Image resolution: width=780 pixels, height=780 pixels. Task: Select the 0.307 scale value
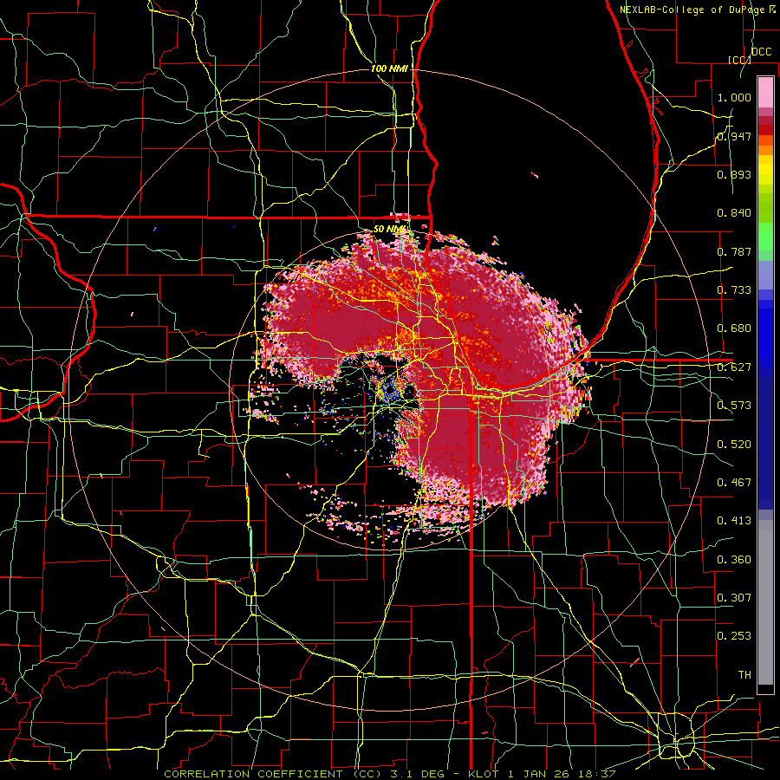pos(734,598)
